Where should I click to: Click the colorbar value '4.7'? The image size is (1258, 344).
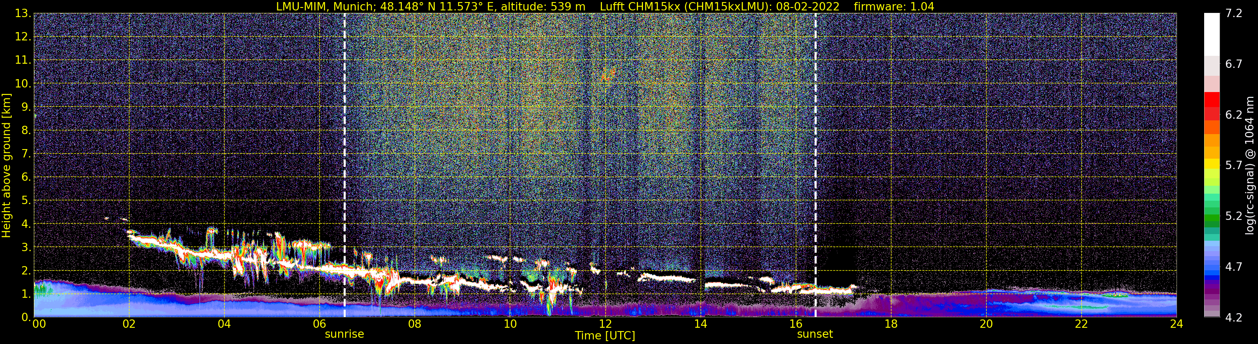(1234, 267)
